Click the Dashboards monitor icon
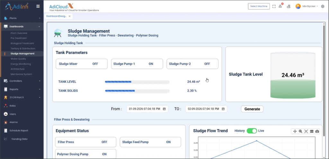The height and width of the screenshot is (159, 329). (x=6, y=26)
